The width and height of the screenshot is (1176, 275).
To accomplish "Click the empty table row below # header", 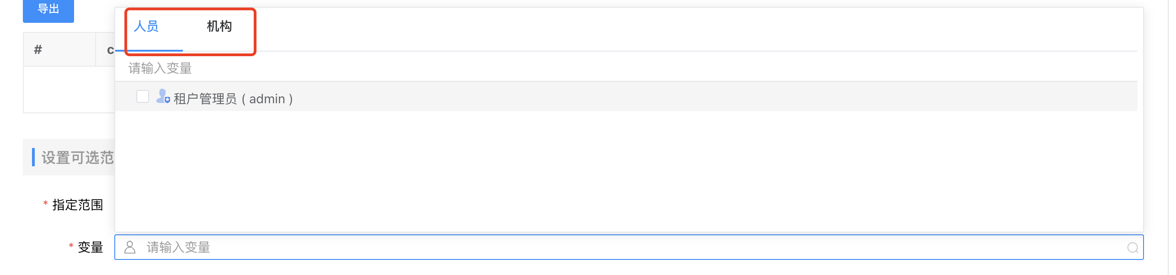I will tap(69, 90).
